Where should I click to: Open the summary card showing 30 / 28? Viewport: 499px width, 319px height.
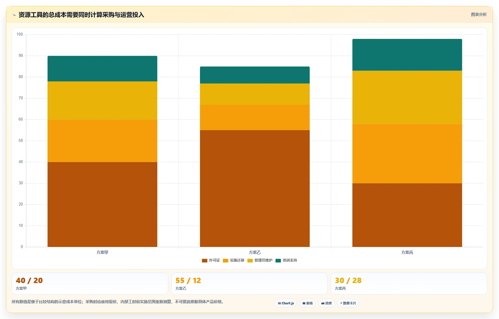(409, 283)
